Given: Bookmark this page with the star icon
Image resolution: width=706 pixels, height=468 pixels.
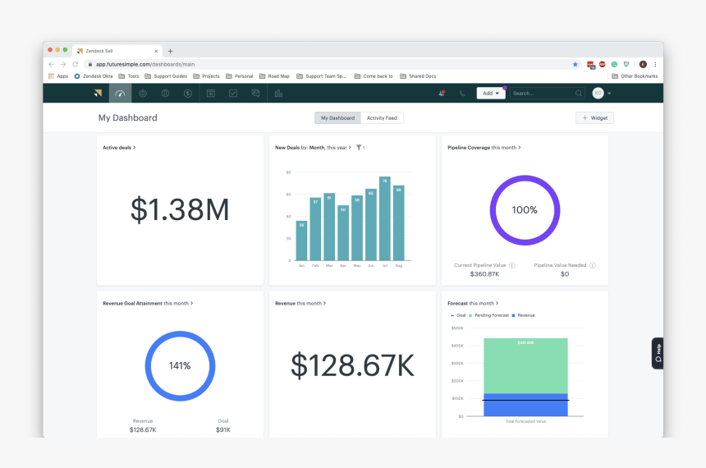Looking at the screenshot, I should [x=575, y=64].
